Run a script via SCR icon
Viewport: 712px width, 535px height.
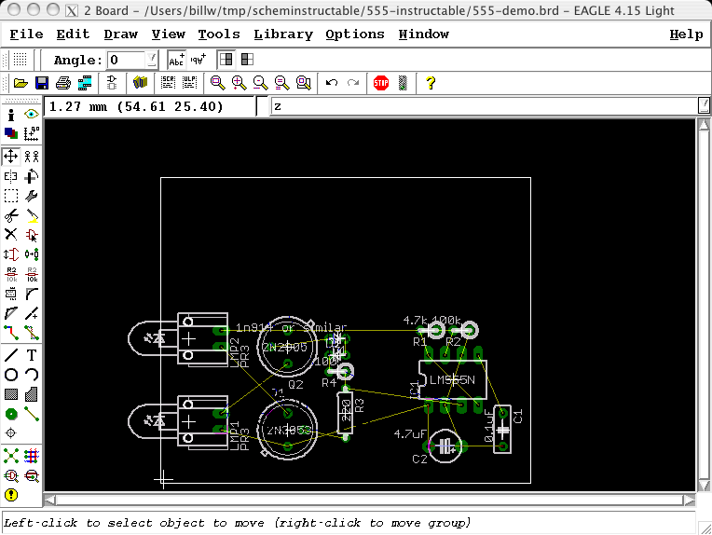(x=168, y=83)
